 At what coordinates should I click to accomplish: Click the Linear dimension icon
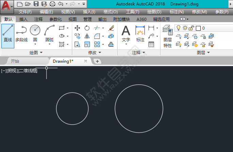pos(151,28)
